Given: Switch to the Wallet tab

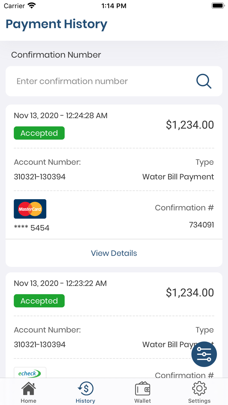Looking at the screenshot, I should [142, 392].
